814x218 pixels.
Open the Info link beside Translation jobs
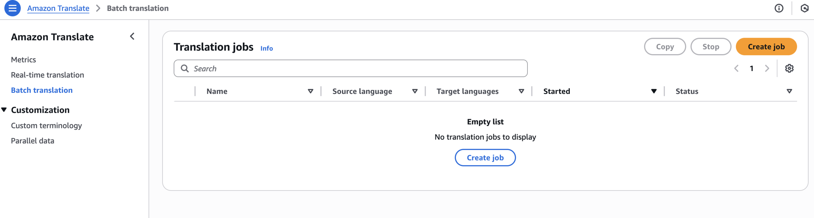266,48
